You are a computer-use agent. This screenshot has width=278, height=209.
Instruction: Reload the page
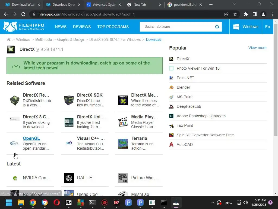[23, 14]
